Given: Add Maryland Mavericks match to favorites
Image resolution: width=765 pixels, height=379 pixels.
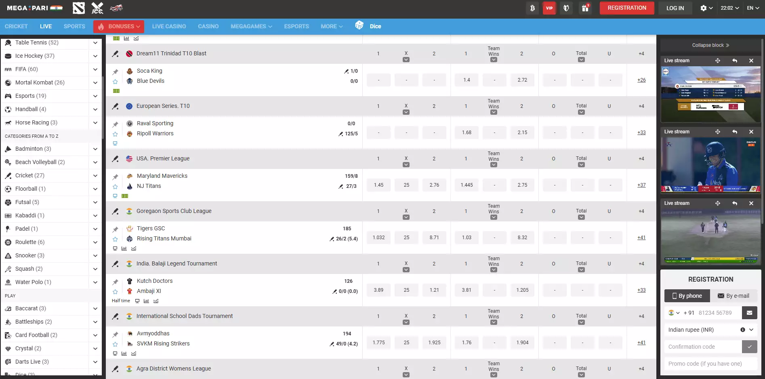Looking at the screenshot, I should (115, 187).
